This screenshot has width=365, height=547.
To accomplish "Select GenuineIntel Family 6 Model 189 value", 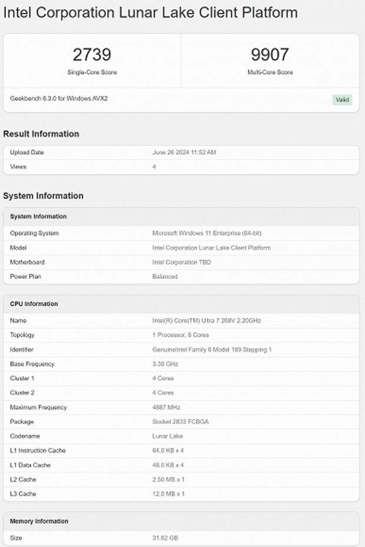I will tap(212, 349).
